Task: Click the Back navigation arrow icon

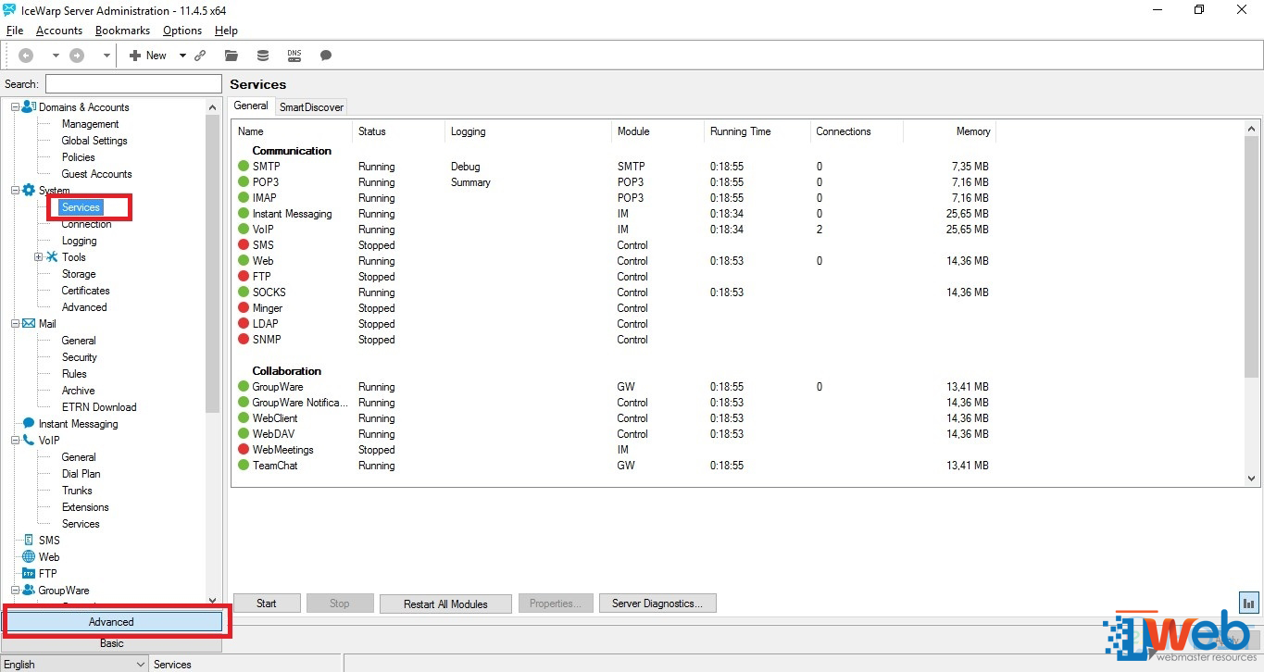Action: coord(26,56)
